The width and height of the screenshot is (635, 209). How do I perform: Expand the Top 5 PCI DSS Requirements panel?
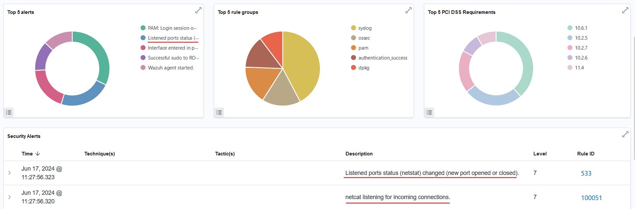[625, 11]
